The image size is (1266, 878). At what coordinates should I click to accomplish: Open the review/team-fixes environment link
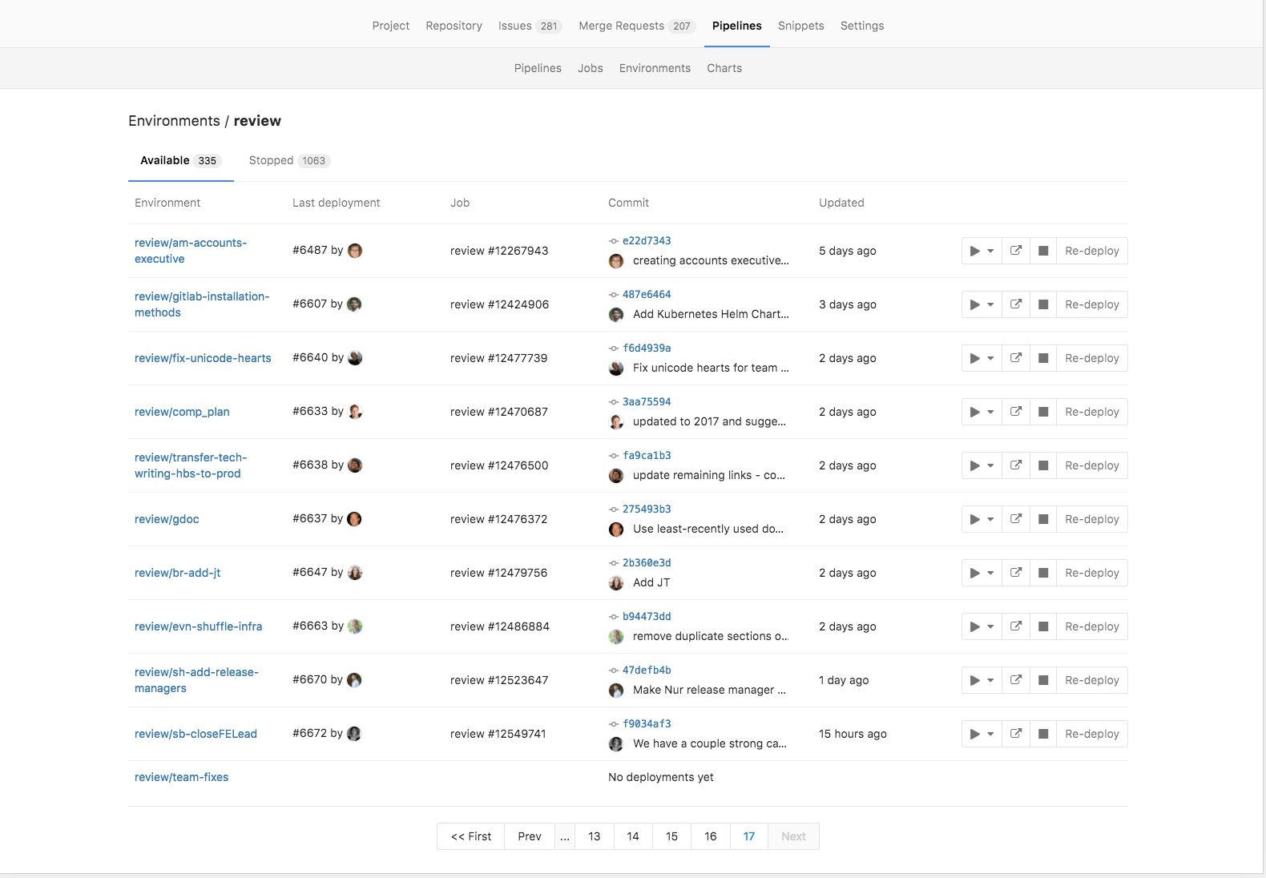click(181, 777)
